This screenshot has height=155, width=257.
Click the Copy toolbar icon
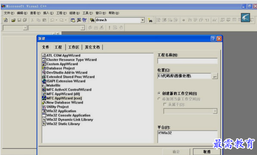click(x=39, y=20)
